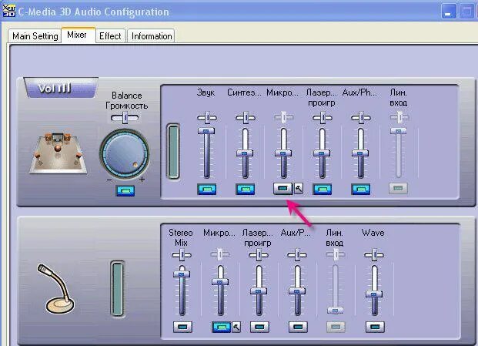Click the Звук balance slider

(207, 117)
